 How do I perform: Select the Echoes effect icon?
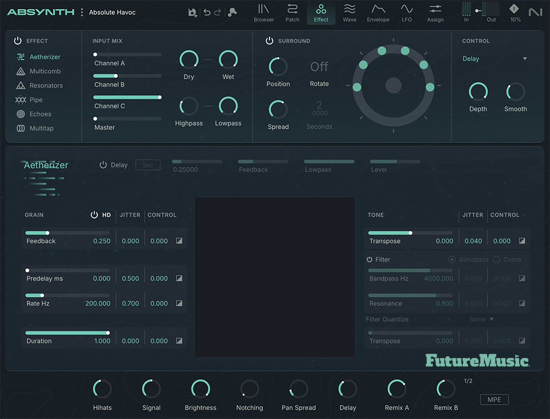tap(21, 114)
